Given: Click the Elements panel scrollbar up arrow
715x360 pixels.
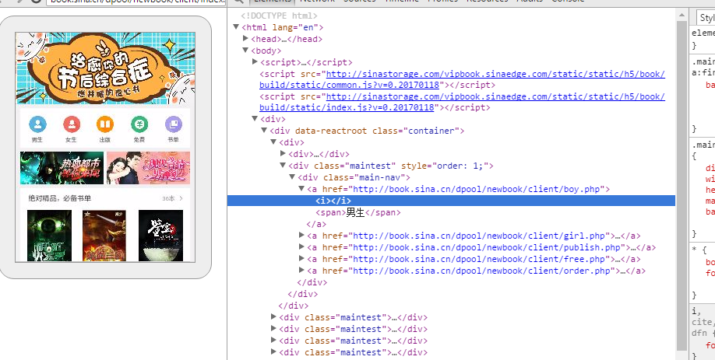Looking at the screenshot, I should (x=682, y=15).
